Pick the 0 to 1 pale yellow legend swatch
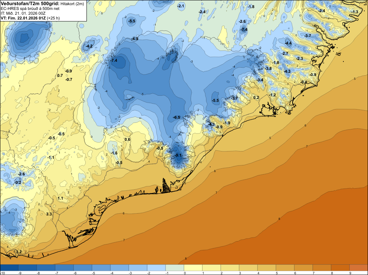The width and height of the screenshot is (368, 275). click(193, 268)
